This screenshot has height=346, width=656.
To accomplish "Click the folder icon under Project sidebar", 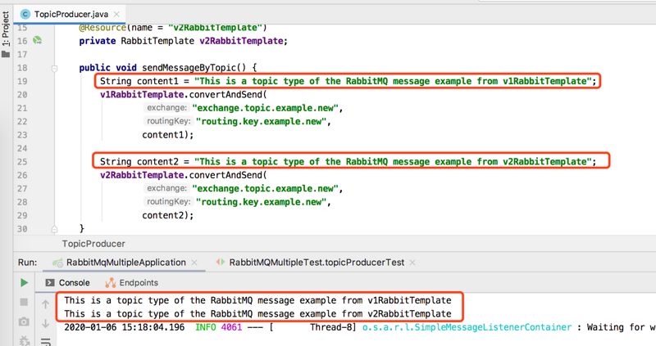I will tap(6, 54).
